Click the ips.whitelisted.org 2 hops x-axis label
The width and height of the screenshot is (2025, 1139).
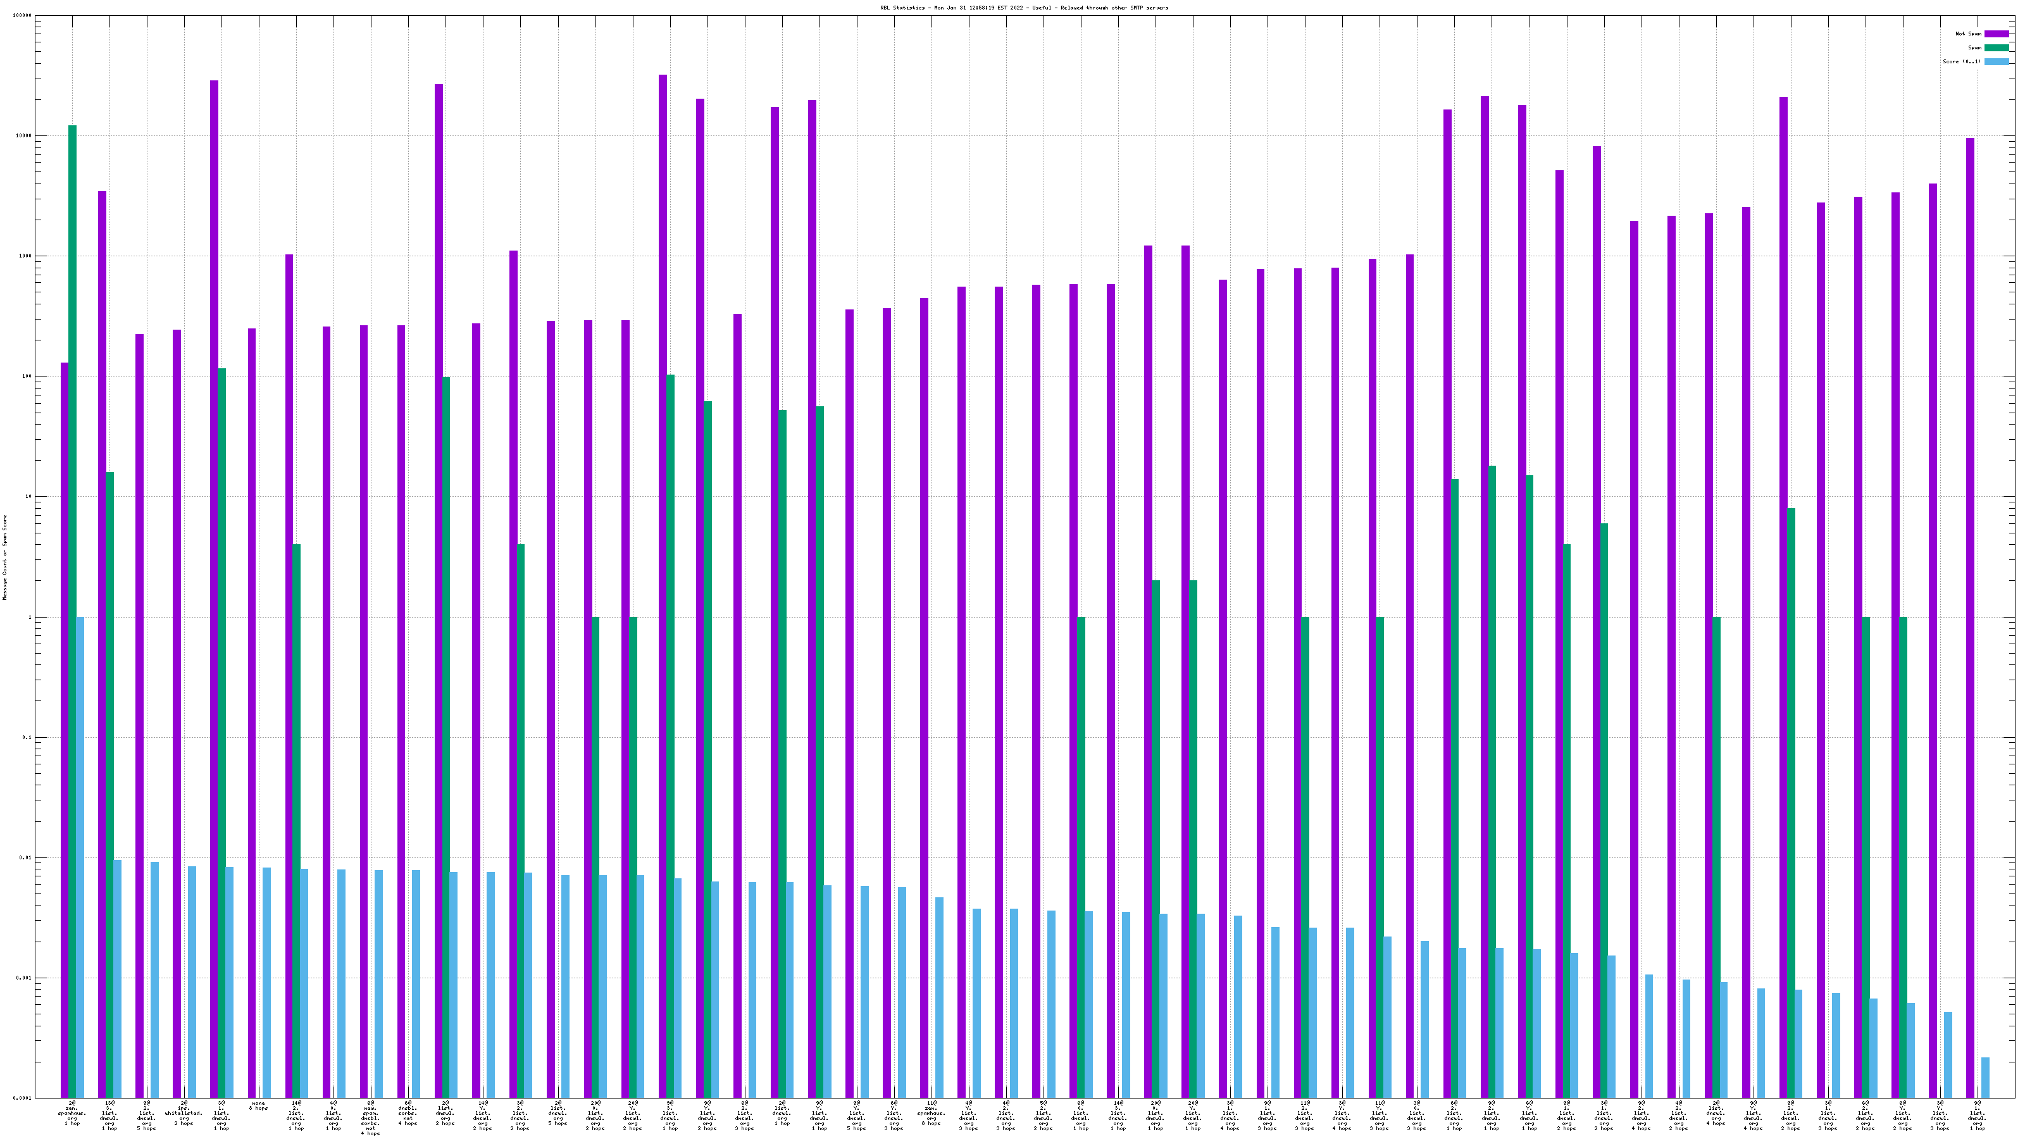tap(184, 1113)
